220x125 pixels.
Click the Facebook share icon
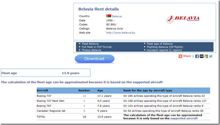tap(197, 56)
